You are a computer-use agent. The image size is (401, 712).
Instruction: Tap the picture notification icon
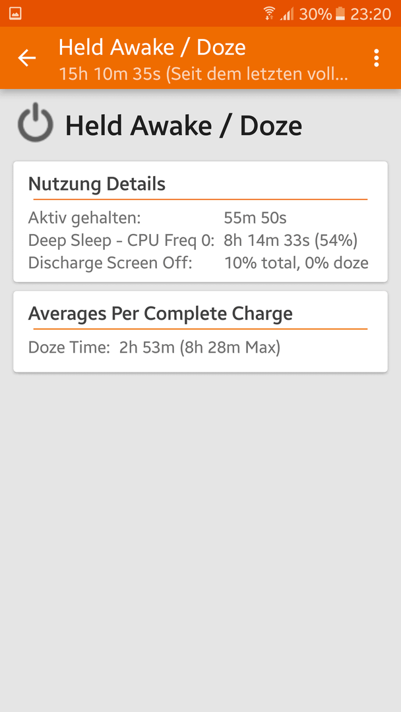pos(15,14)
